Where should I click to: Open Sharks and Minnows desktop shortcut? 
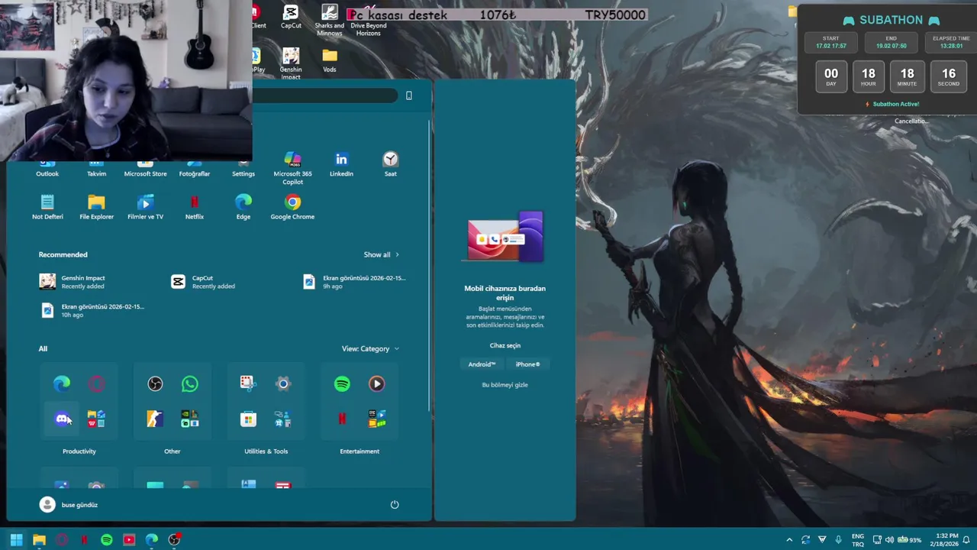tap(330, 21)
